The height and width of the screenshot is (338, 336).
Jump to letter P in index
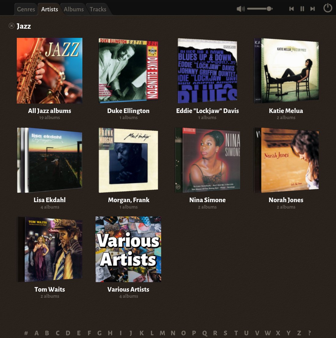click(194, 333)
